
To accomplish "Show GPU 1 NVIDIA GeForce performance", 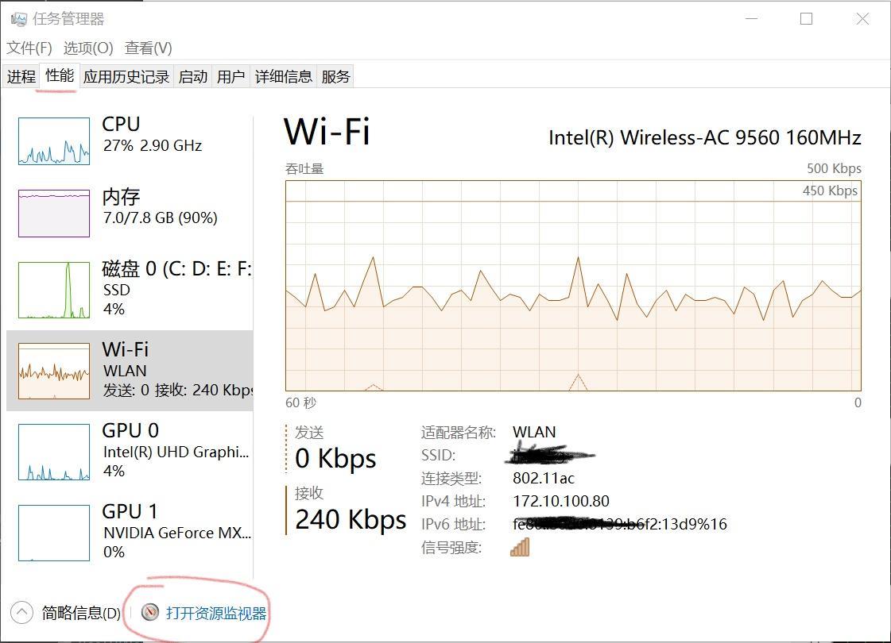I will (x=54, y=533).
